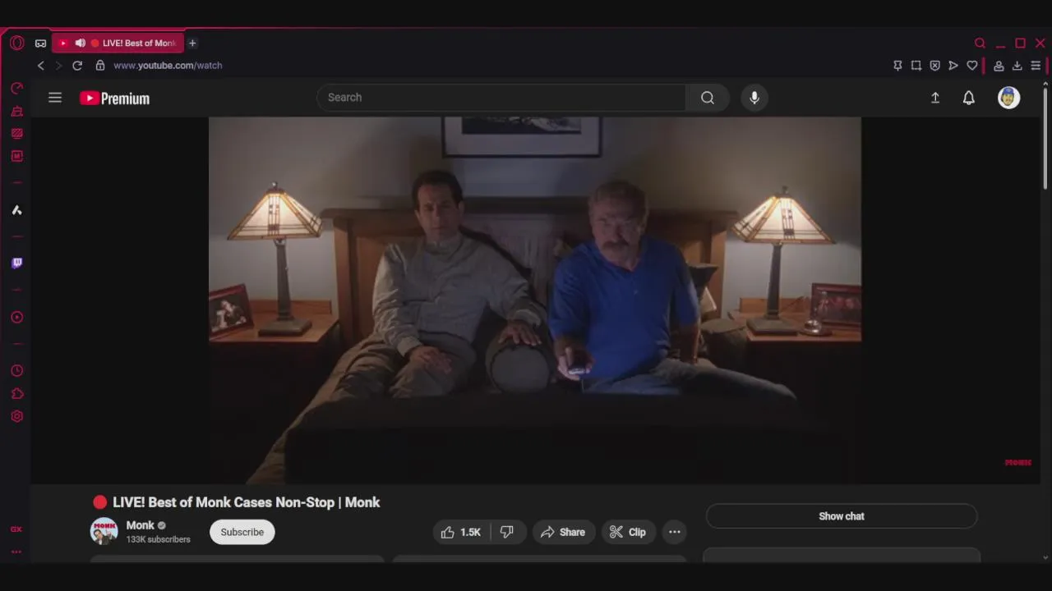Go forward to the next page

click(x=58, y=66)
